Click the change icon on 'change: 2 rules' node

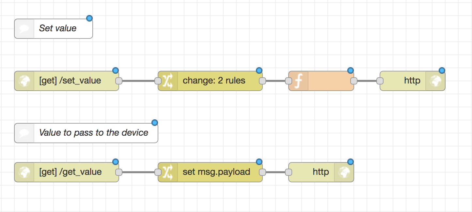coord(168,81)
